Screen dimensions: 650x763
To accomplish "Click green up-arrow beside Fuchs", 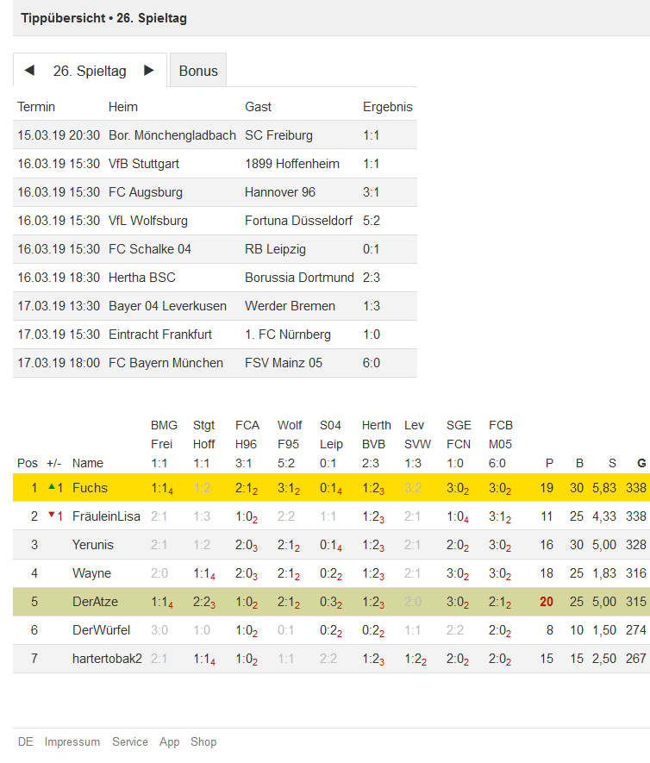I will click(52, 486).
